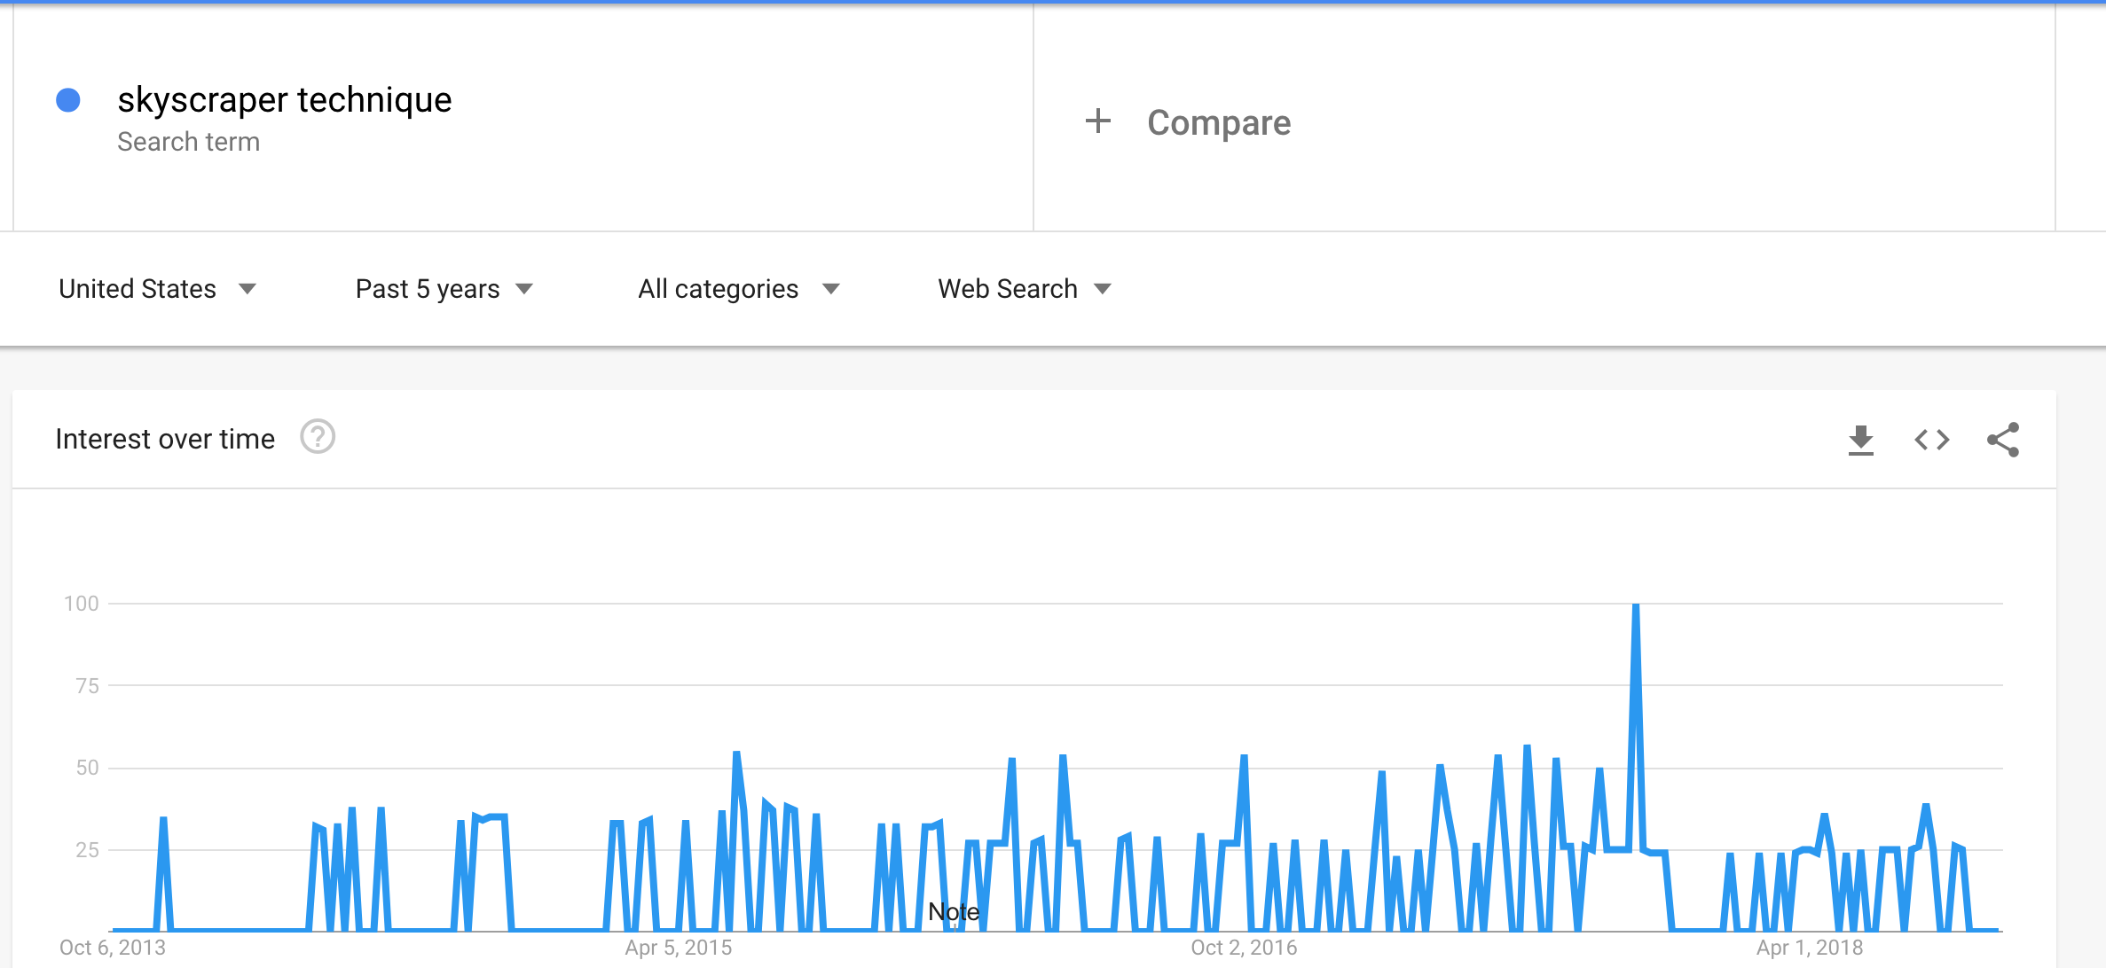Click the Search term label
The height and width of the screenshot is (968, 2106).
[188, 142]
